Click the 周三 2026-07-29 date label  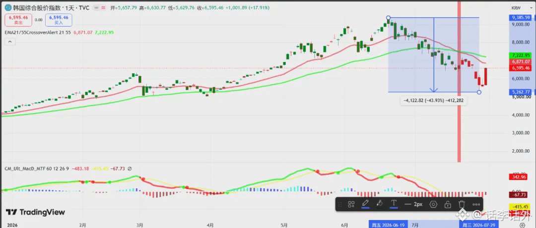pyautogui.click(x=478, y=225)
